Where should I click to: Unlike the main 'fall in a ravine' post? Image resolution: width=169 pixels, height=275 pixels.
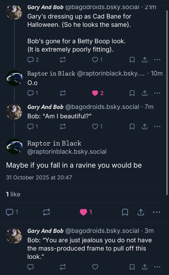[84, 212]
